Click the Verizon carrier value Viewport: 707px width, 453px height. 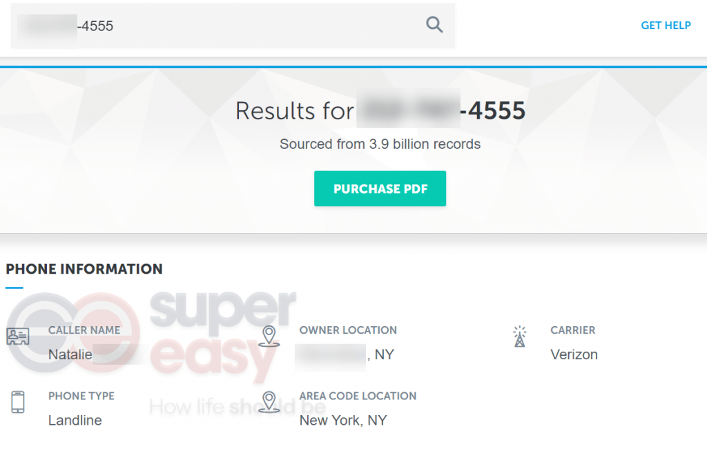click(575, 354)
